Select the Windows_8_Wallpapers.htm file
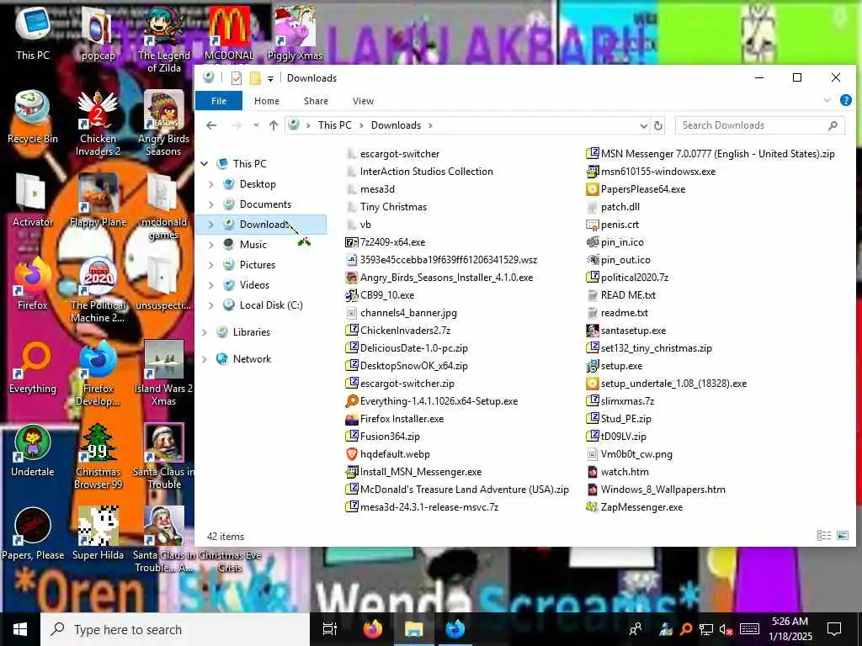The width and height of the screenshot is (862, 646). tap(656, 490)
